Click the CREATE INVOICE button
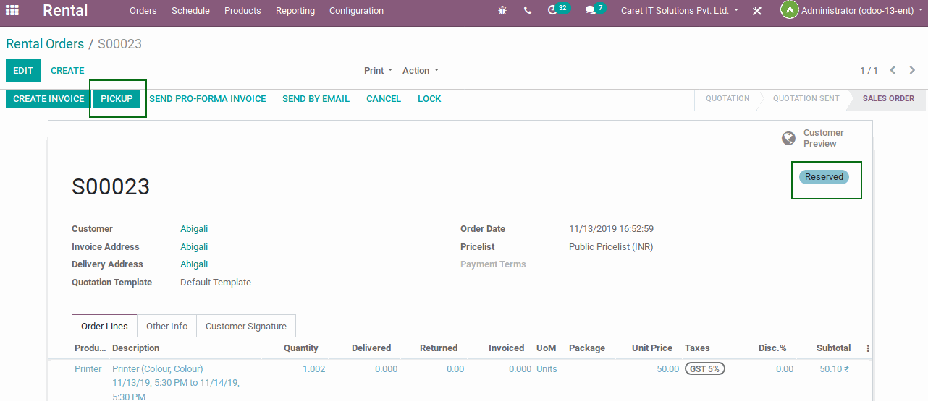This screenshot has width=928, height=401. (x=48, y=99)
